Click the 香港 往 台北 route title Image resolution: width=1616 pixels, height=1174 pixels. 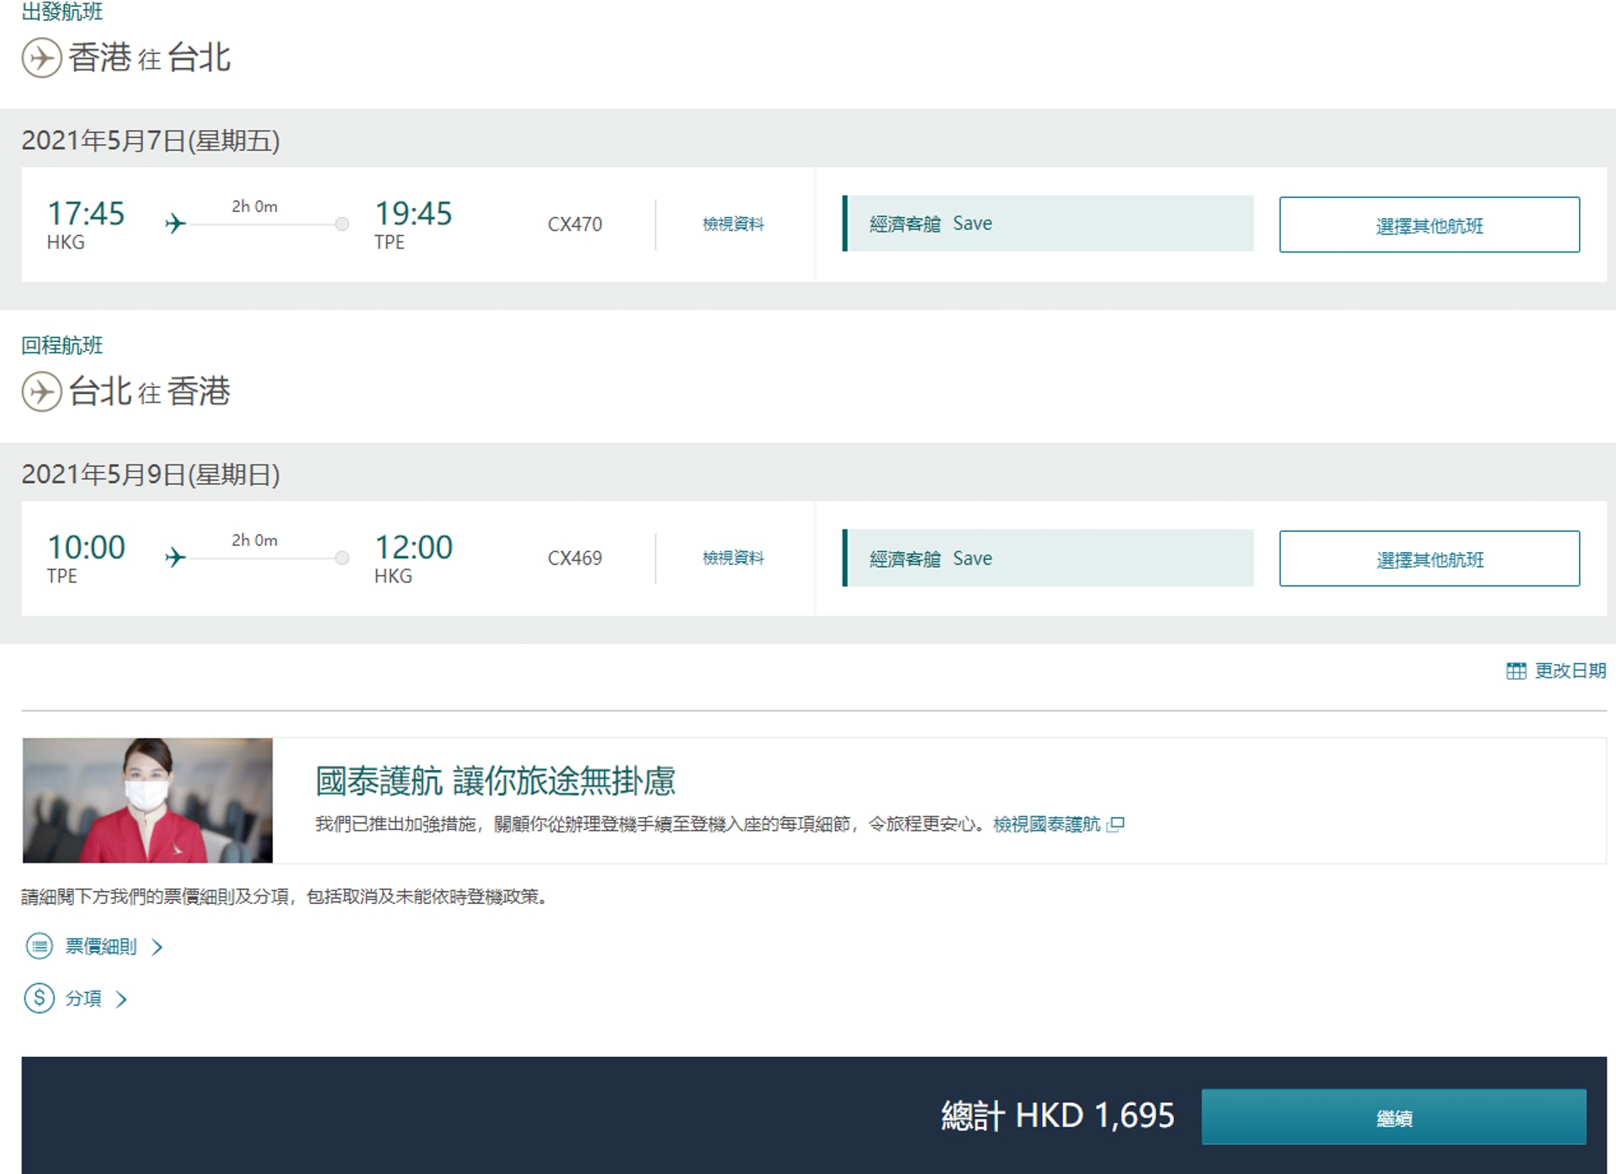coord(150,58)
